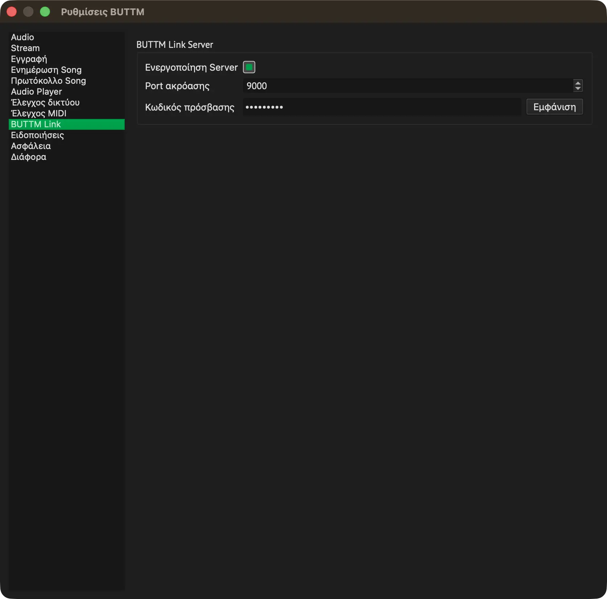Click the Εμφάνιση button to reveal password

[x=554, y=107]
